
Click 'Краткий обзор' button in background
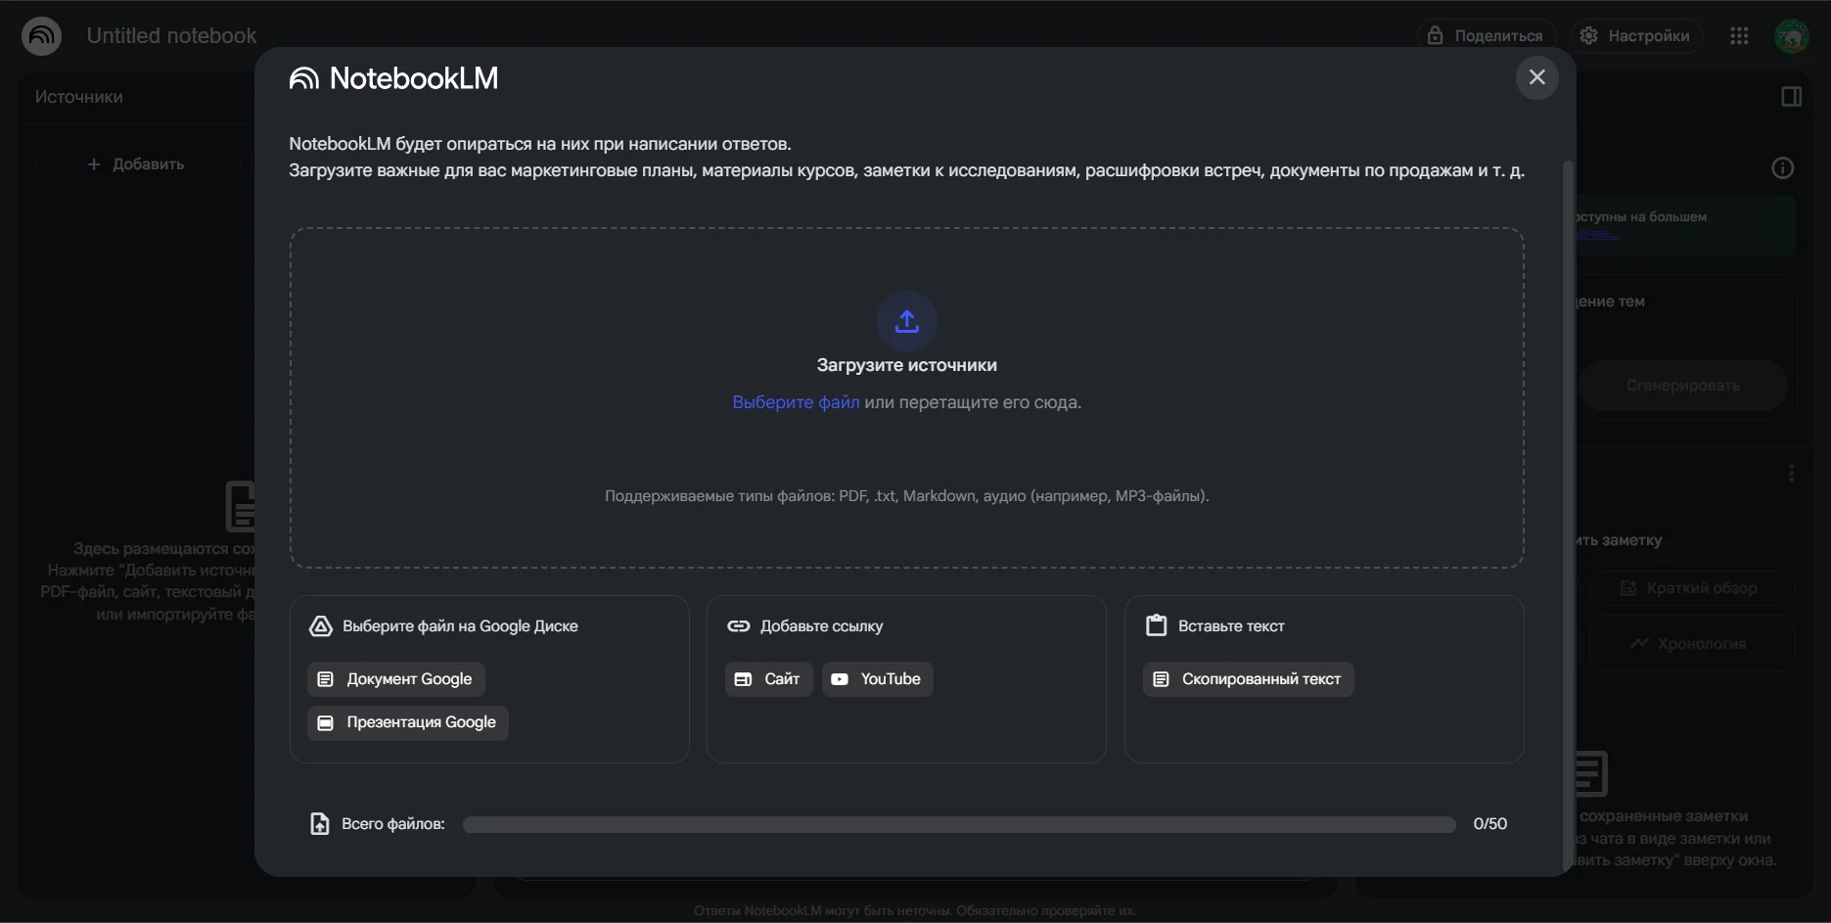click(x=1692, y=588)
